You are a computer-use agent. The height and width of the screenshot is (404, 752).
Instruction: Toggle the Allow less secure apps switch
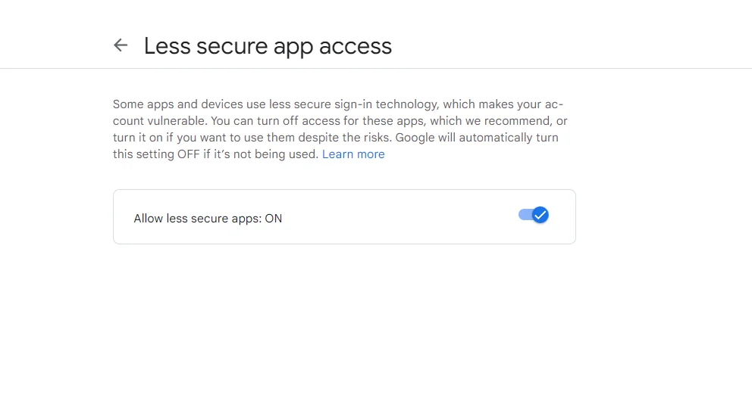(x=534, y=216)
